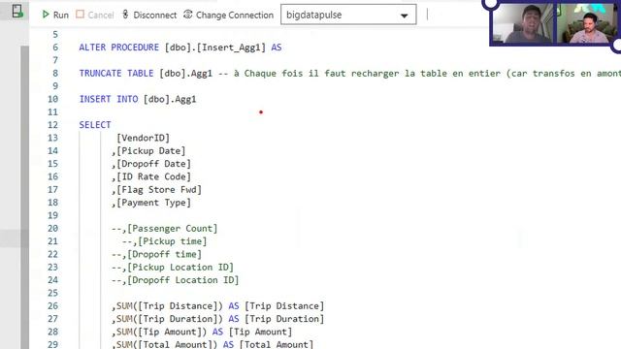Click the file icon in the sidebar
This screenshot has height=349, width=621.
(x=17, y=11)
